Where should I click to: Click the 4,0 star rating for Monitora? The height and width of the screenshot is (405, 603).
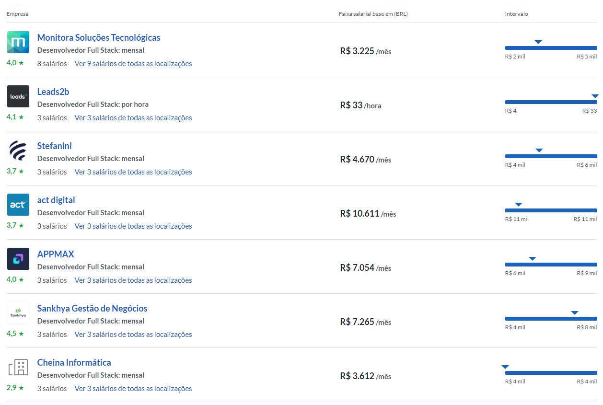[15, 63]
